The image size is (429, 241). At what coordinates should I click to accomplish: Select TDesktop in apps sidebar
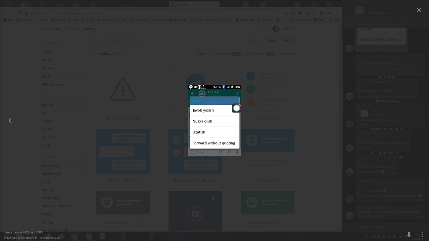49,121
